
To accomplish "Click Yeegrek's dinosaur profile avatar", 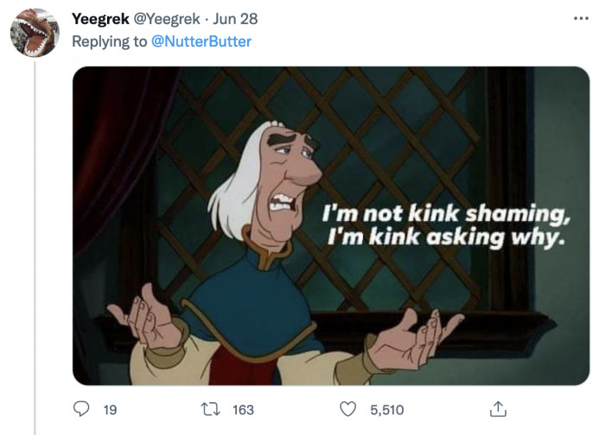I will pyautogui.click(x=35, y=32).
